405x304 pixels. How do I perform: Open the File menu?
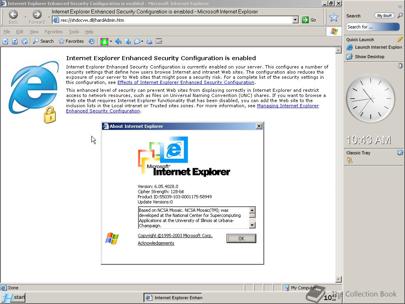pyautogui.click(x=7, y=32)
